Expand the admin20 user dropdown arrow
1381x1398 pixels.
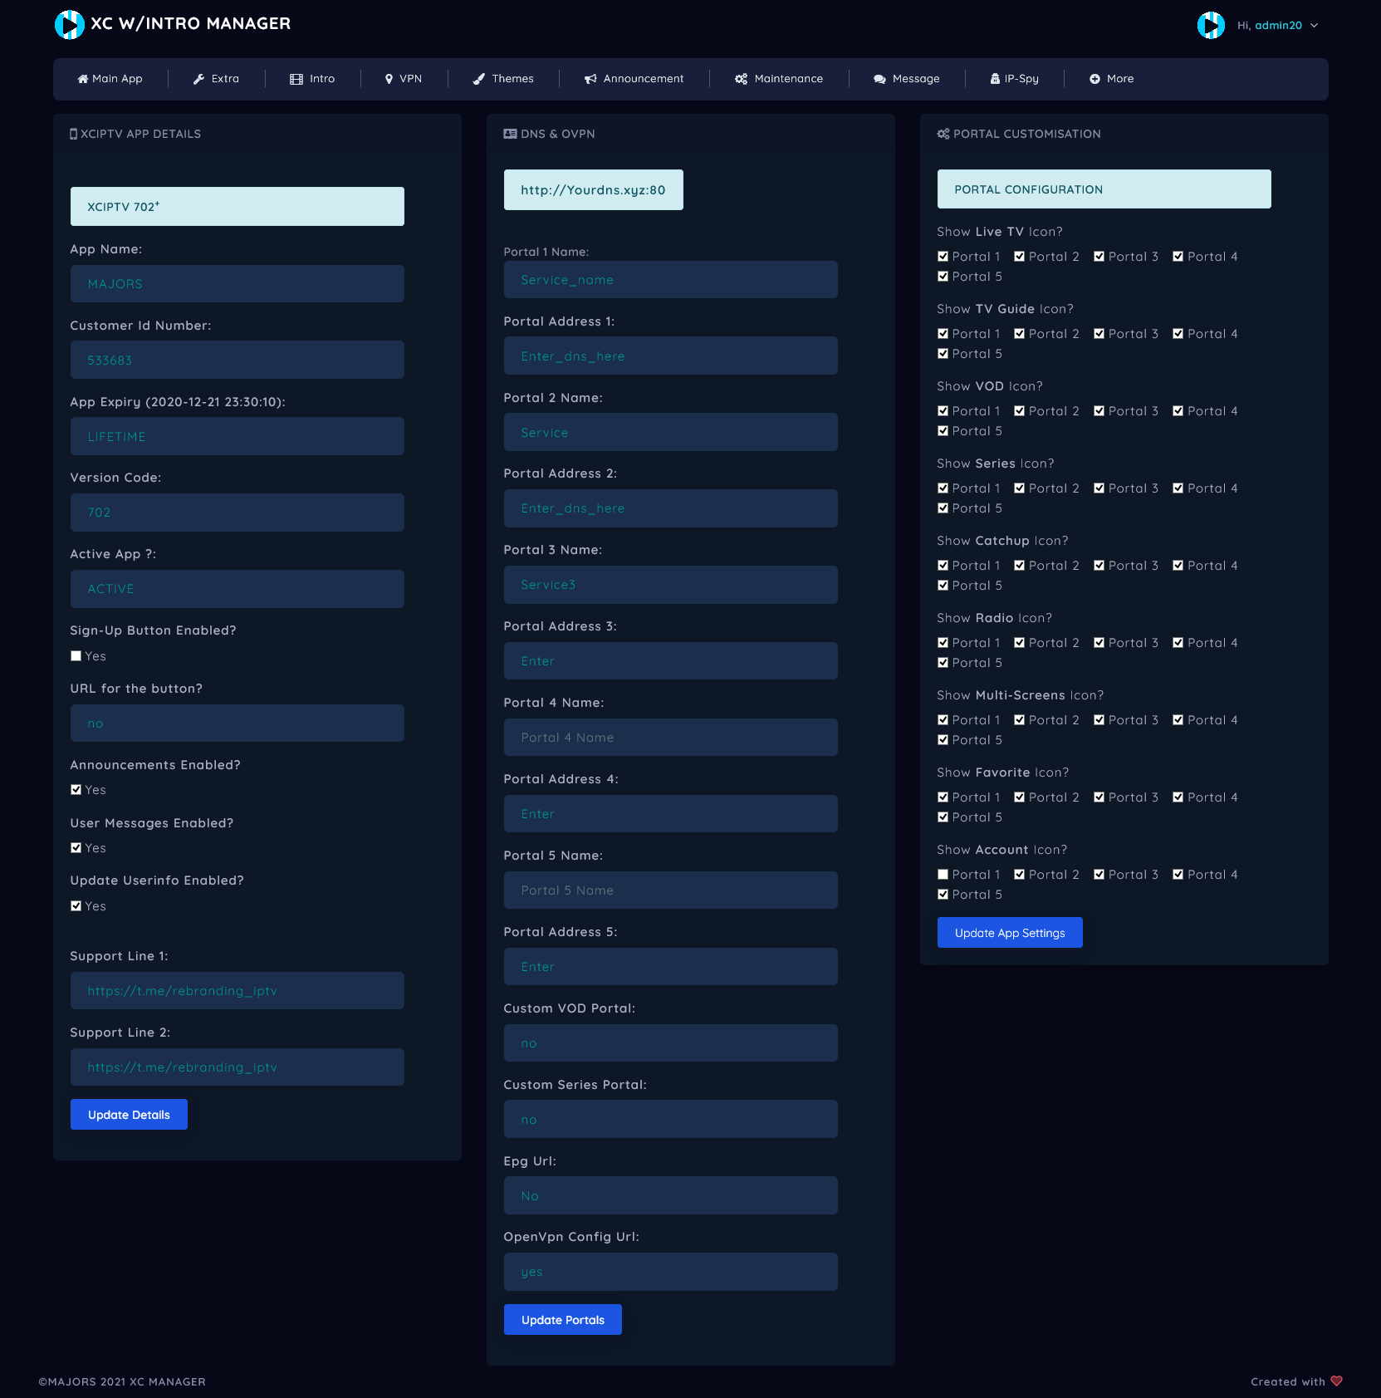coord(1314,26)
